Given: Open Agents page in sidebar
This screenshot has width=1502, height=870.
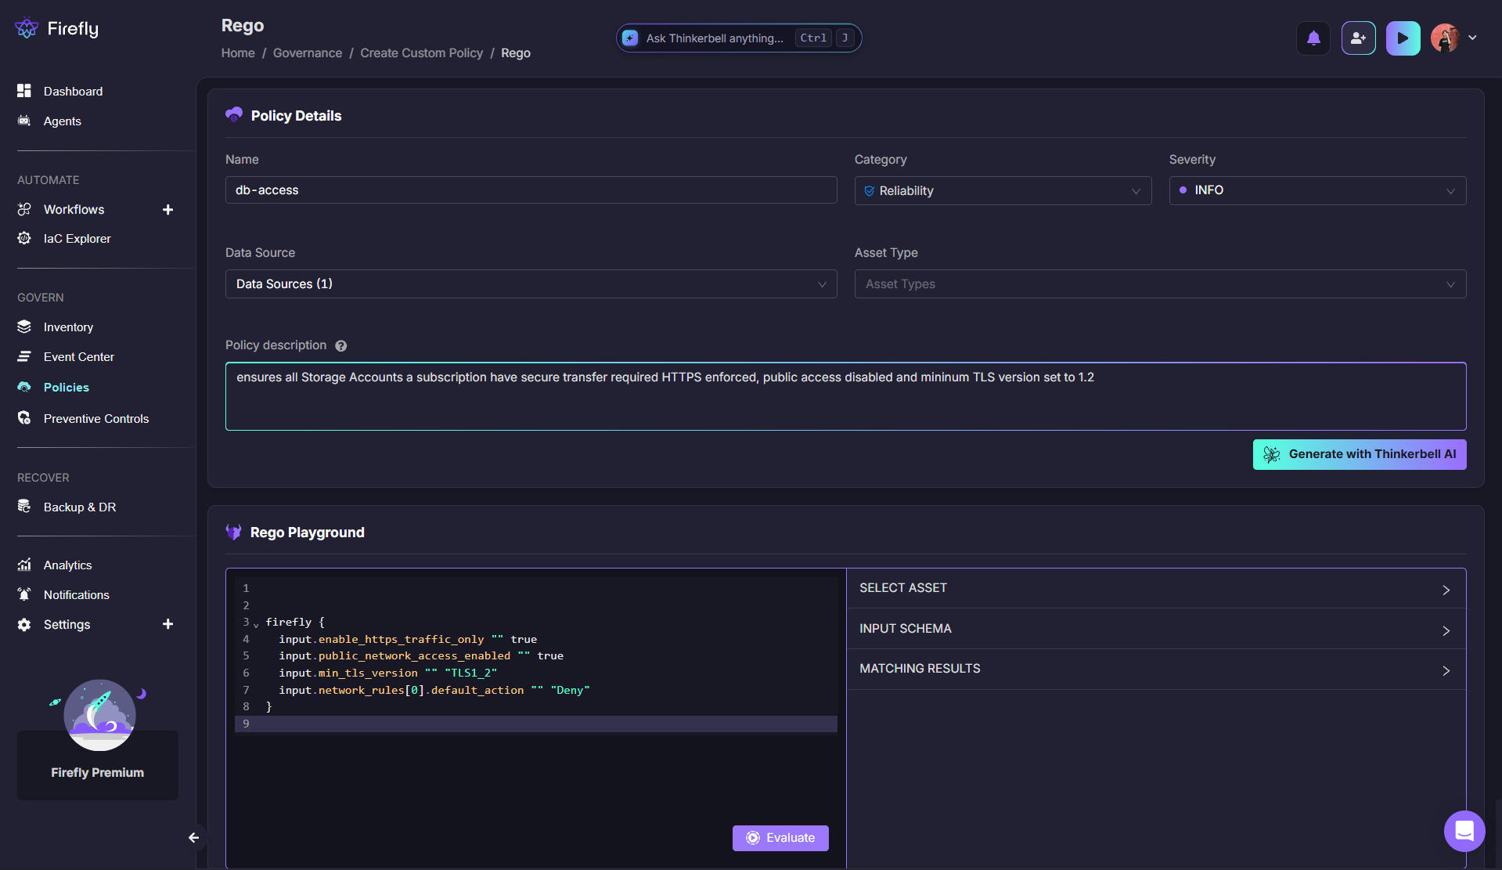Looking at the screenshot, I should pos(63,121).
